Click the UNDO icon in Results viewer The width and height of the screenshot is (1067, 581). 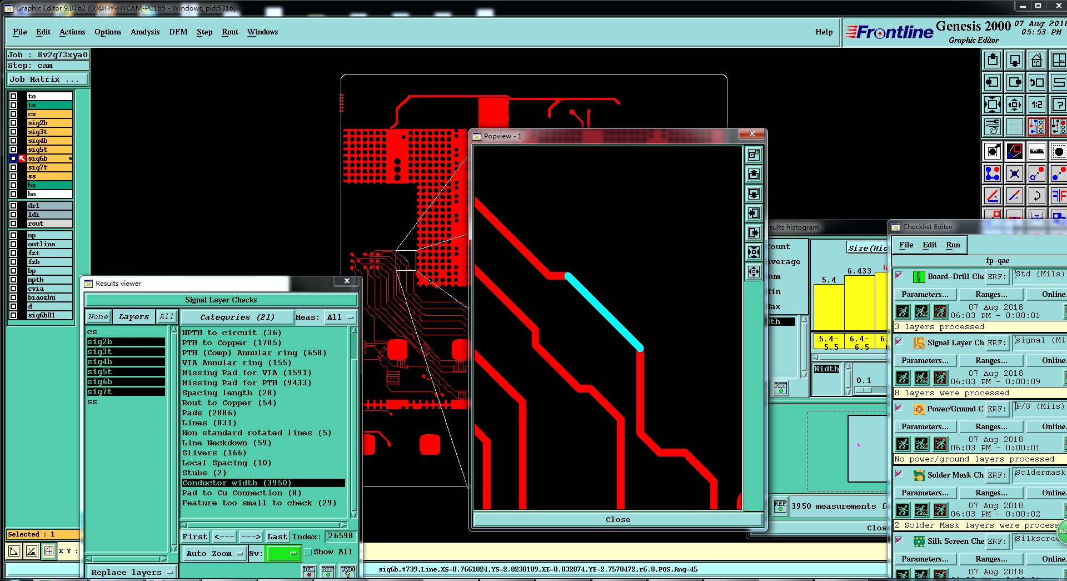[x=348, y=571]
